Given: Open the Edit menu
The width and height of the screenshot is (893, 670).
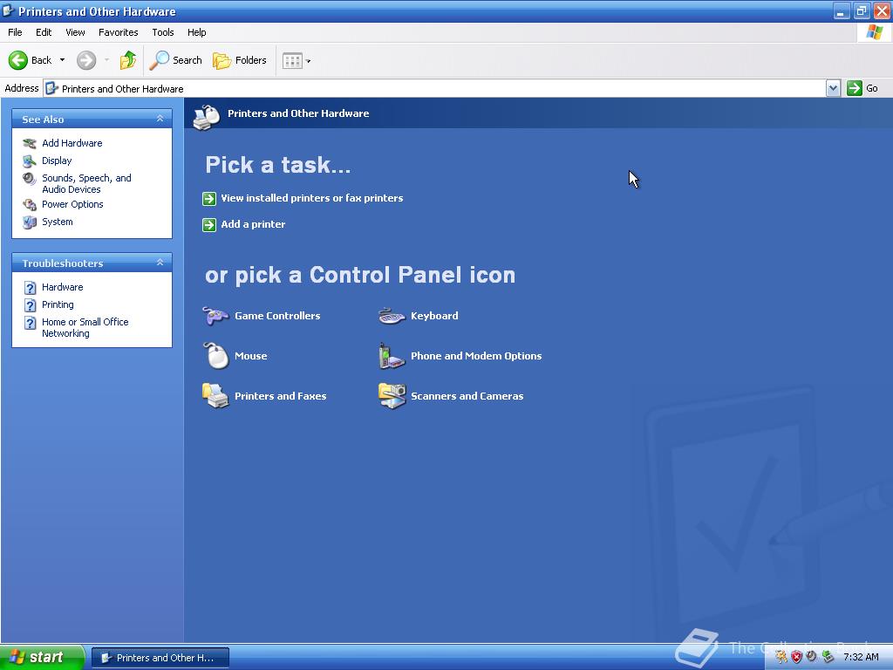Looking at the screenshot, I should (x=44, y=32).
